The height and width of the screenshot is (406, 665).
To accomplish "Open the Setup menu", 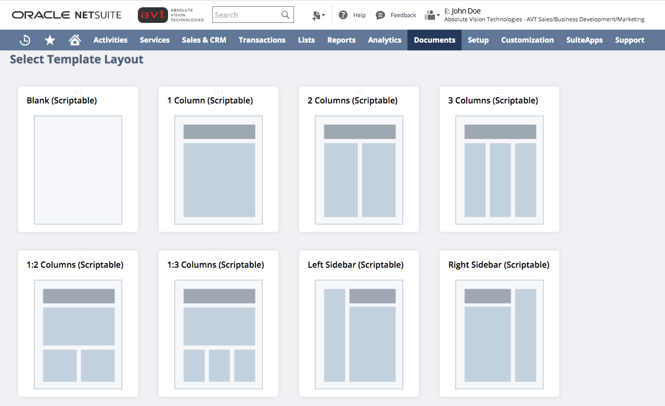I will pos(478,40).
